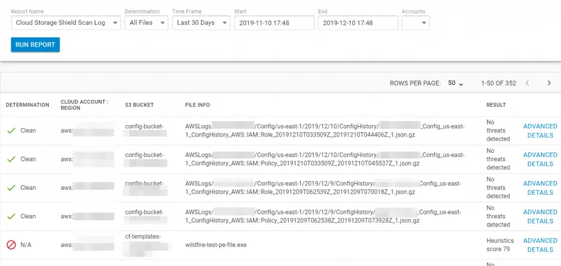Viewport: 561px width, 266px height.
Task: Click the green check for Role_20191209T062539Z row
Action: coord(12,188)
